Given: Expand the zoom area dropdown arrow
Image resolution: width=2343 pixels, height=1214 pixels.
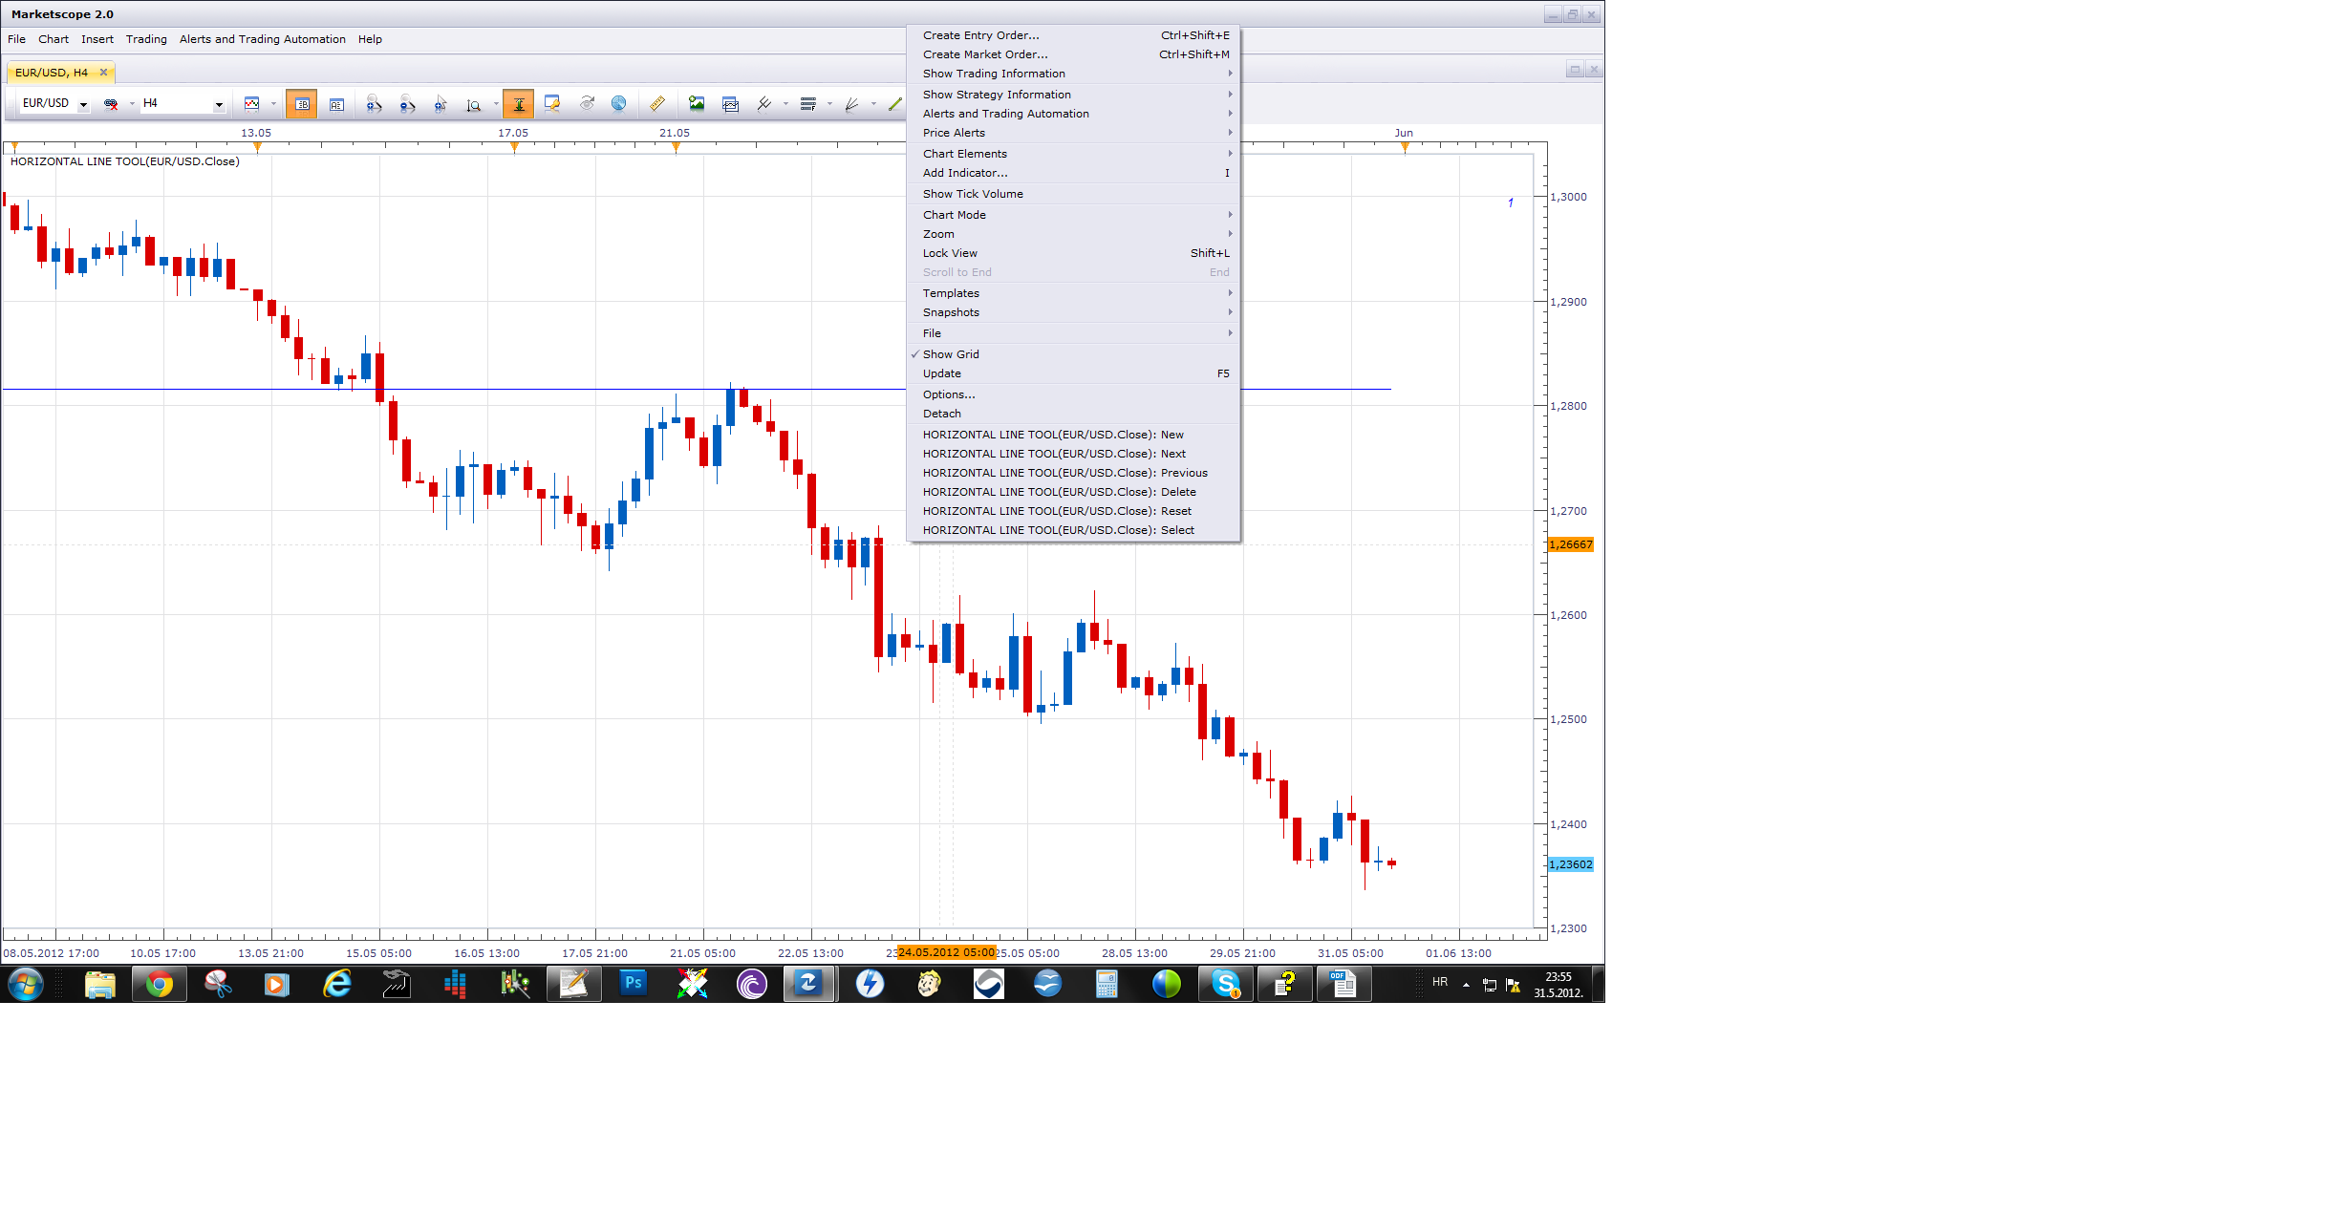Looking at the screenshot, I should (496, 104).
